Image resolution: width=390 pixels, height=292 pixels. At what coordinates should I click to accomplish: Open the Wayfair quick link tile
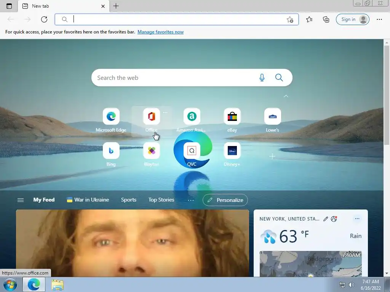coord(152,154)
